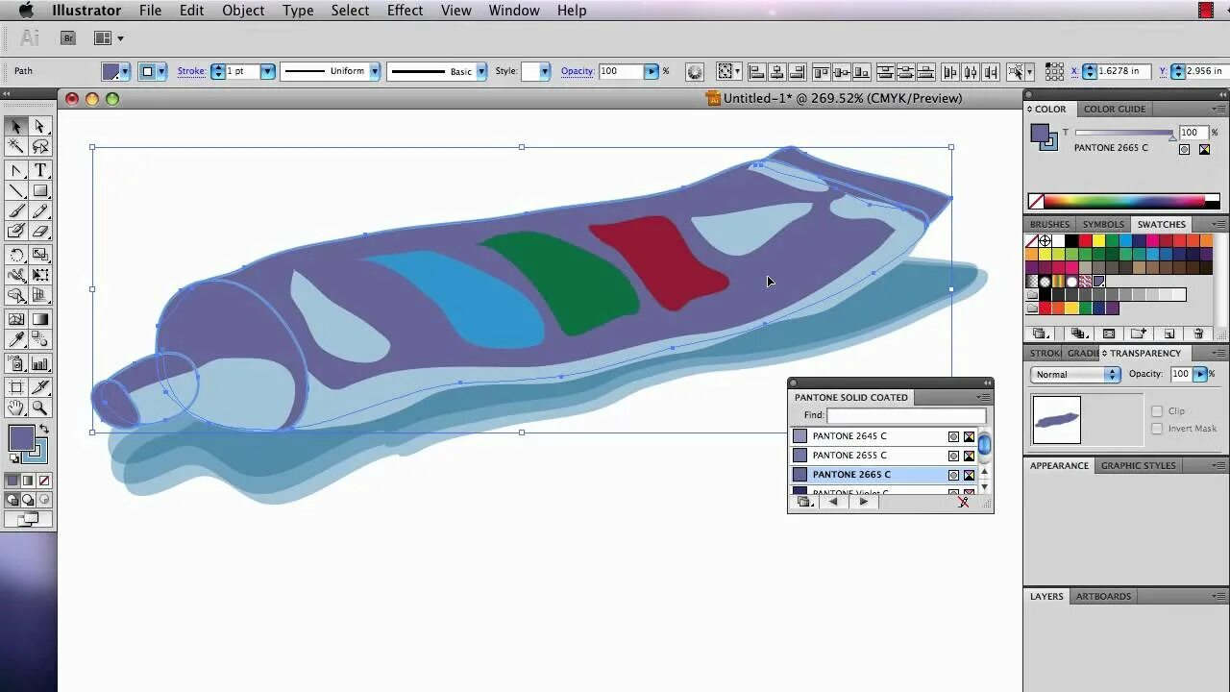Viewport: 1230px width, 692px height.
Task: Load next swatch library arrow
Action: (863, 502)
